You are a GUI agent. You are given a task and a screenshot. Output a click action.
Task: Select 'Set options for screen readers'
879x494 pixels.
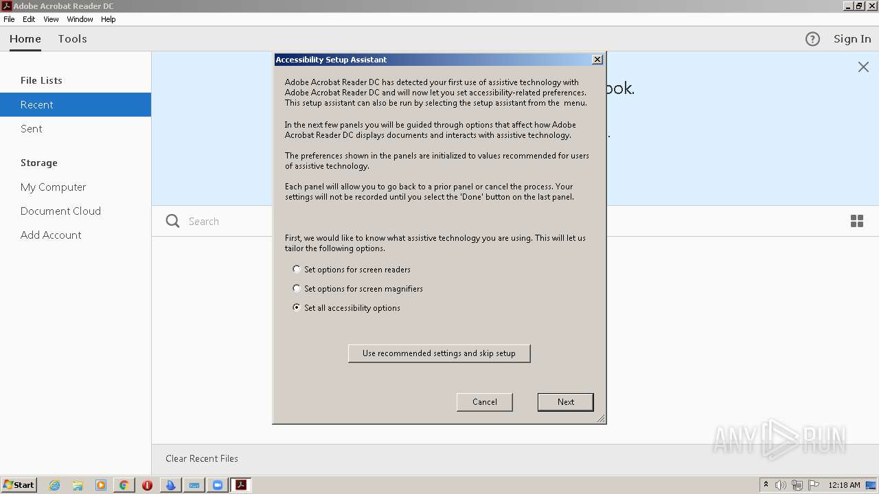tap(352, 270)
